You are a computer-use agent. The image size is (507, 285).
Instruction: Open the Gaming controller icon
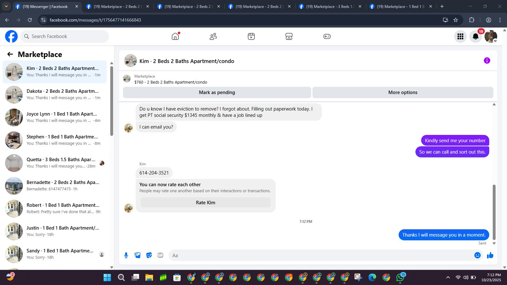(x=327, y=36)
